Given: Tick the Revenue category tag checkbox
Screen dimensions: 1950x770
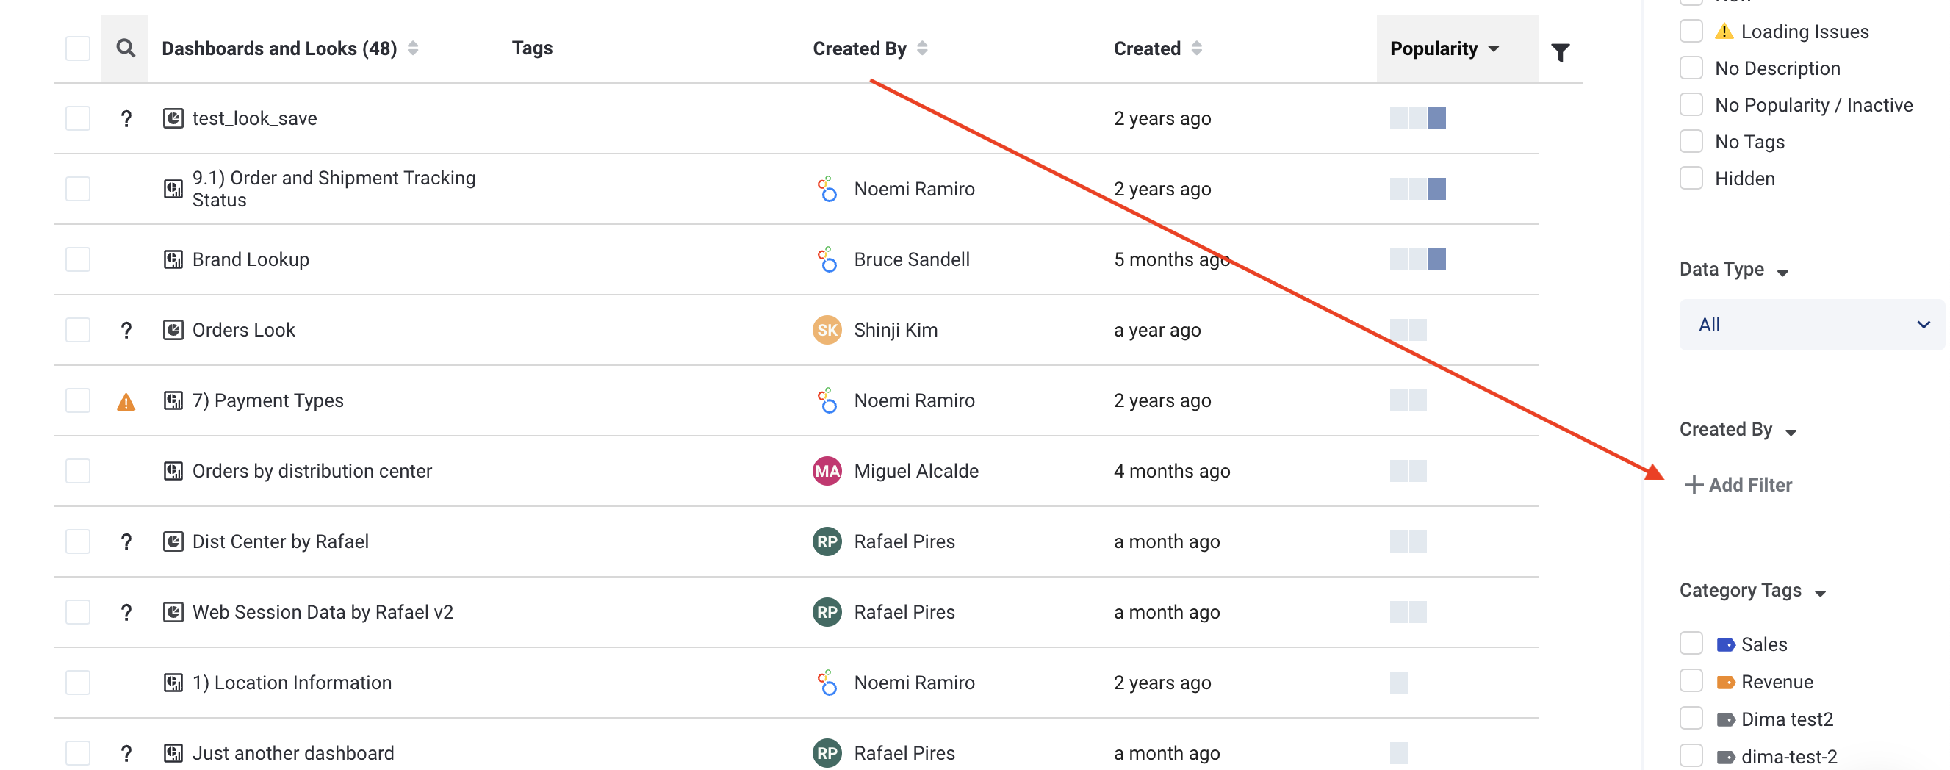Looking at the screenshot, I should click(1691, 681).
